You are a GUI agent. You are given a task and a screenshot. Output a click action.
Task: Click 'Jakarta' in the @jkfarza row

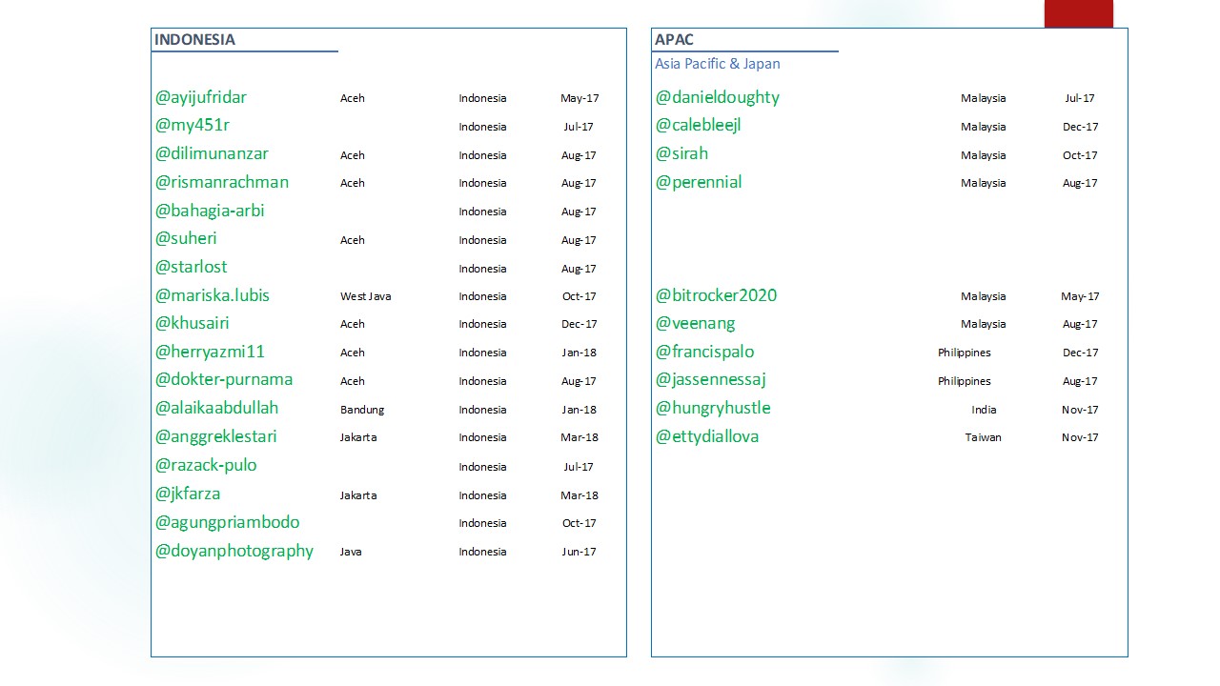pos(358,495)
